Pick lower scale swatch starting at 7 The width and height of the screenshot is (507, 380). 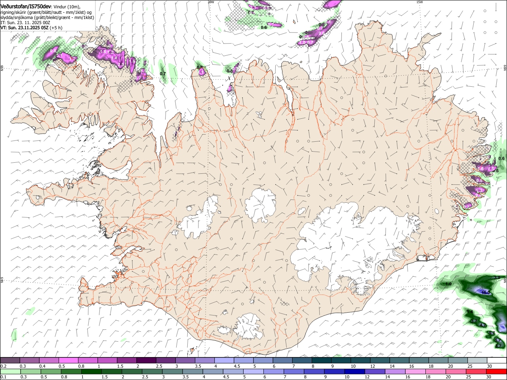294,371
